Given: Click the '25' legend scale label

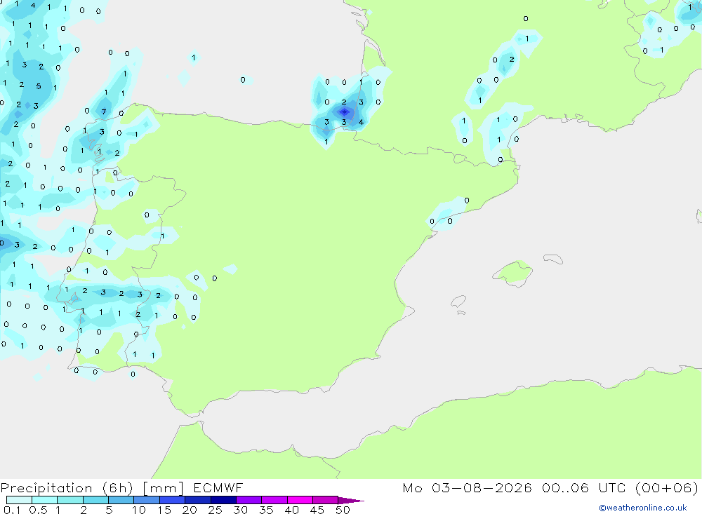Looking at the screenshot, I should pos(215,510).
